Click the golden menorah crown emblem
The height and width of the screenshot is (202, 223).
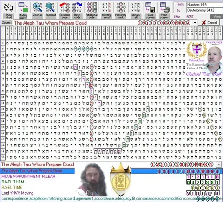(120, 179)
